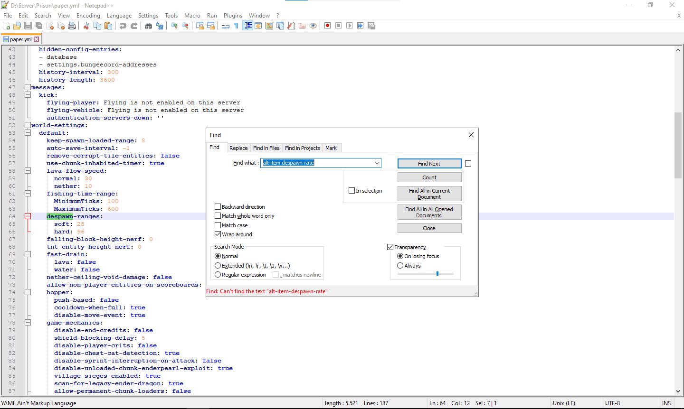This screenshot has width=684, height=409.
Task: Open the Plugins menu
Action: [233, 16]
